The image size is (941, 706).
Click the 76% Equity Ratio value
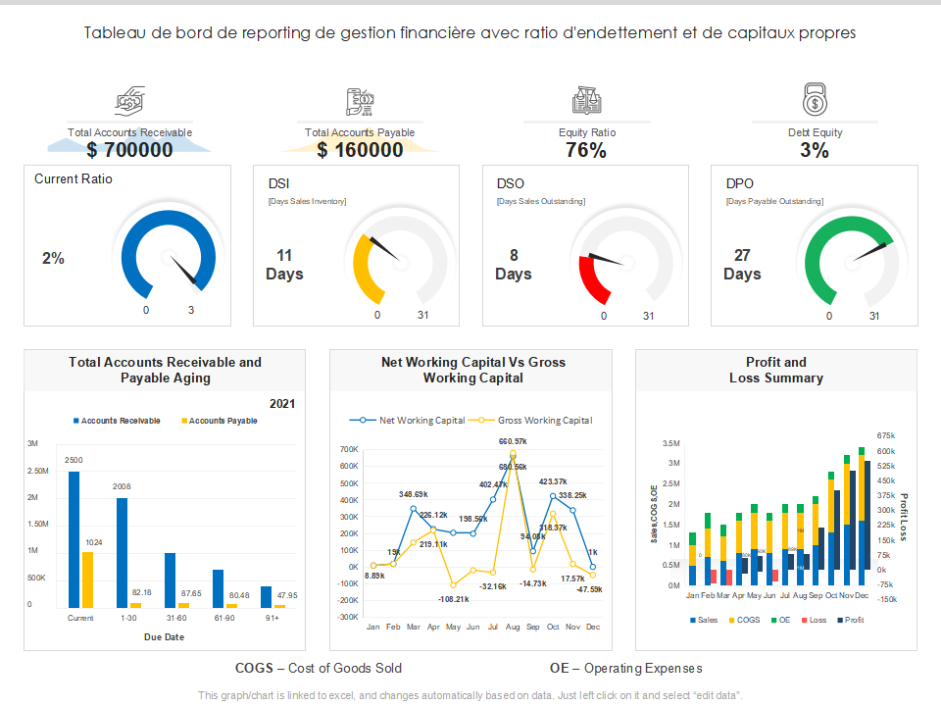click(586, 150)
